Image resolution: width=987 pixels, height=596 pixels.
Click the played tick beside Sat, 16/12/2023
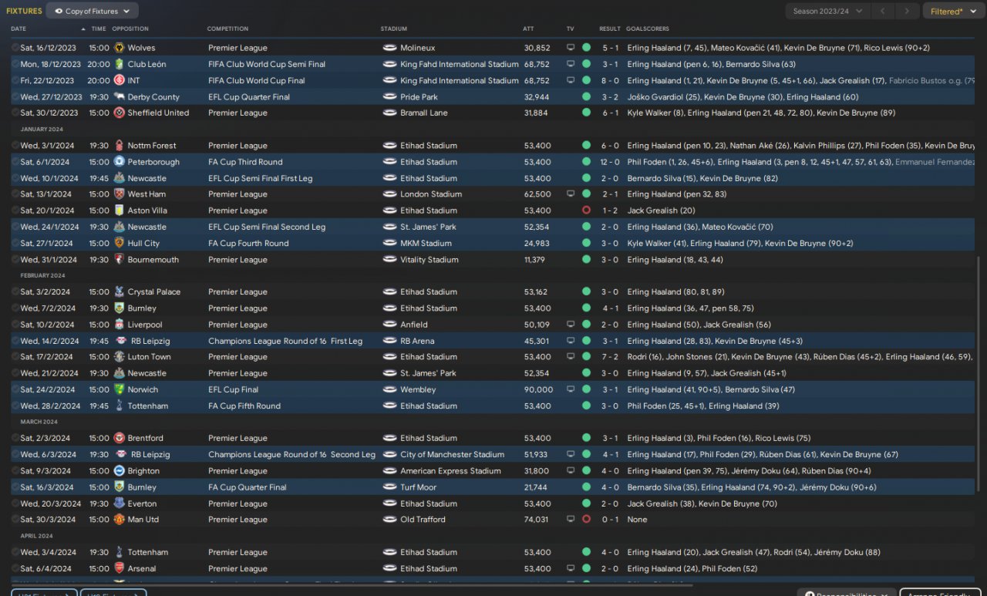[x=15, y=48]
